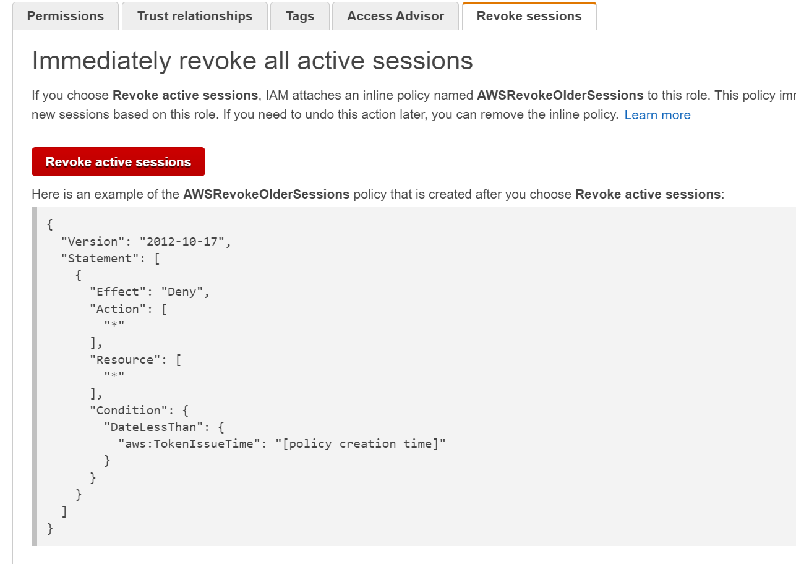This screenshot has height=564, width=796.
Task: Click the "[policy creation time]" placeholder value
Action: click(x=361, y=443)
